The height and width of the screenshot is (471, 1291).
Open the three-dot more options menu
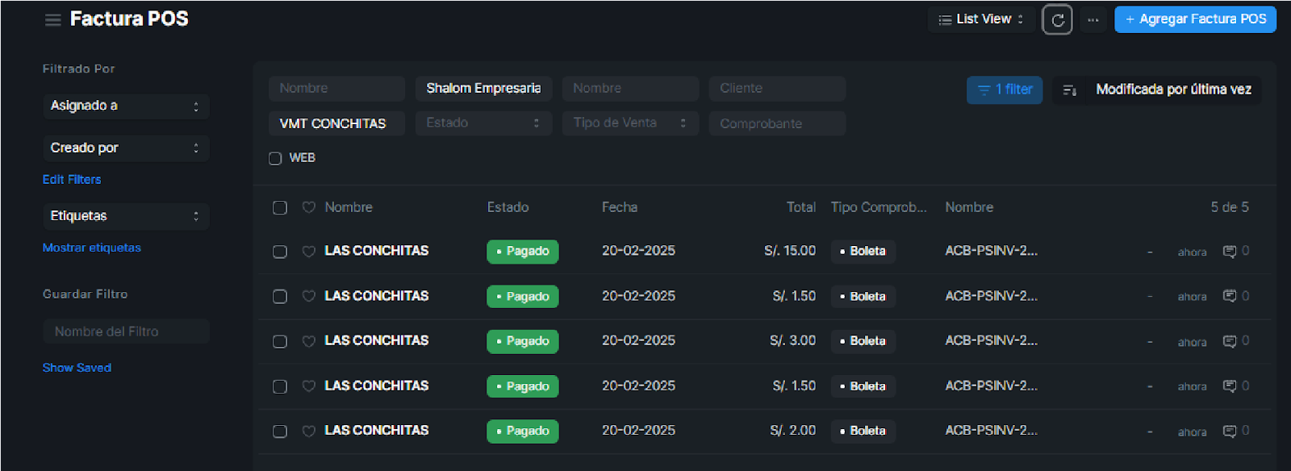click(x=1093, y=20)
